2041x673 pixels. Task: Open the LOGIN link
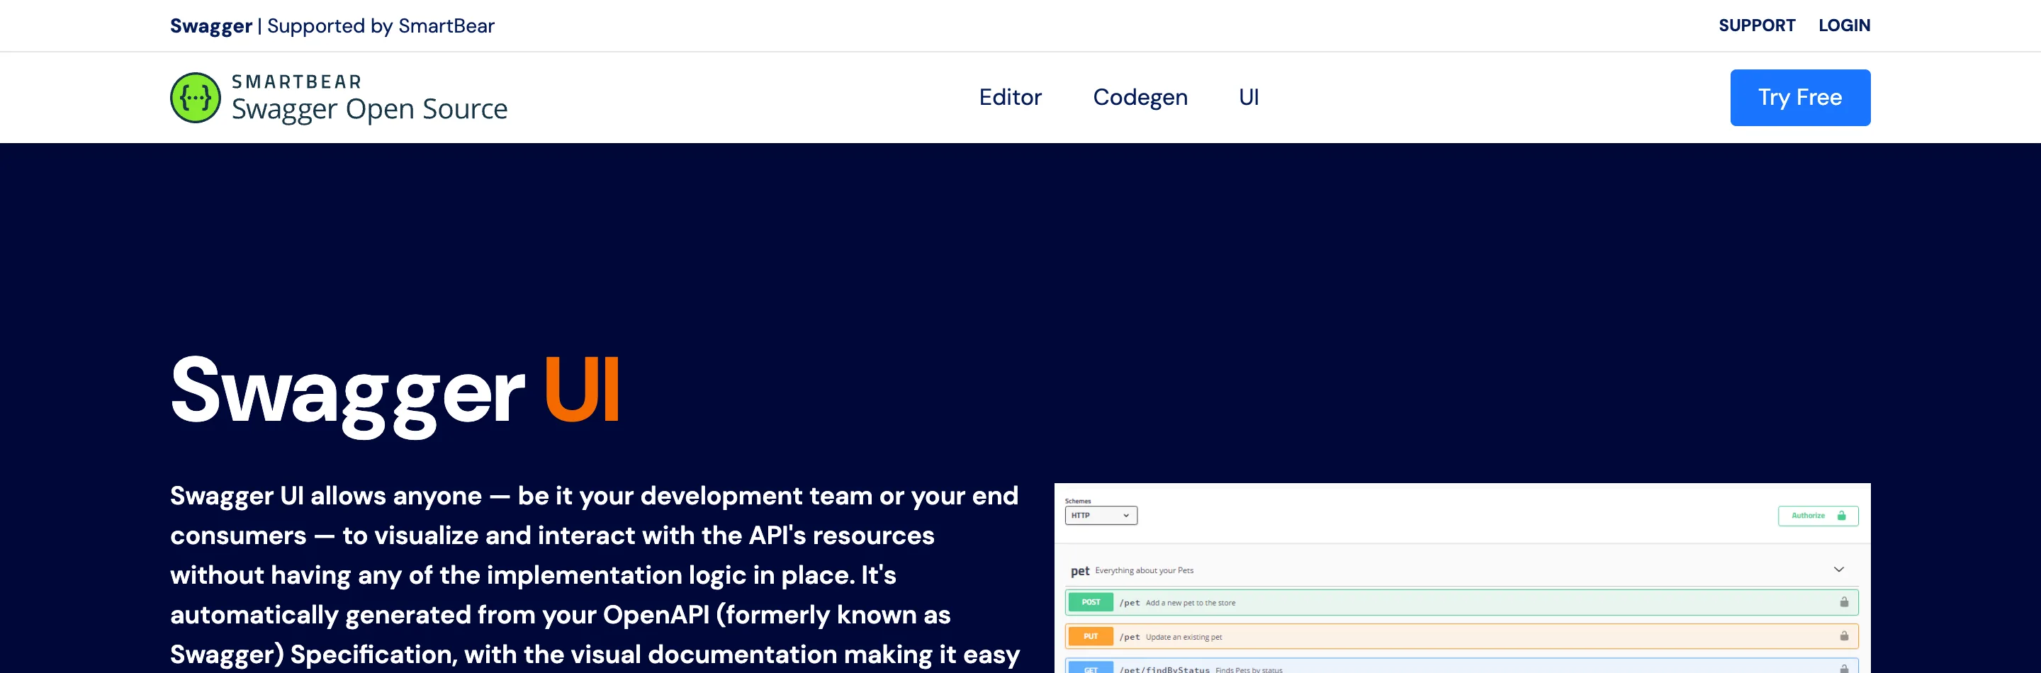click(x=1845, y=26)
